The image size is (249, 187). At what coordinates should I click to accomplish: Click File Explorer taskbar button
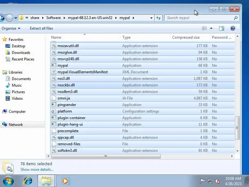click(x=46, y=181)
